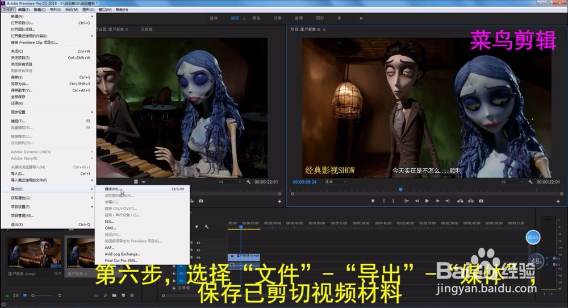Image resolution: width=568 pixels, height=308 pixels.
Task: Export frame with program monitor camera icon
Action: pyautogui.click(x=481, y=201)
